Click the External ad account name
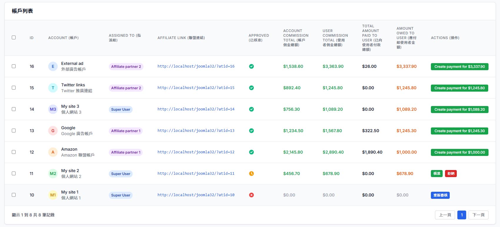The image size is (500, 227). tap(72, 63)
